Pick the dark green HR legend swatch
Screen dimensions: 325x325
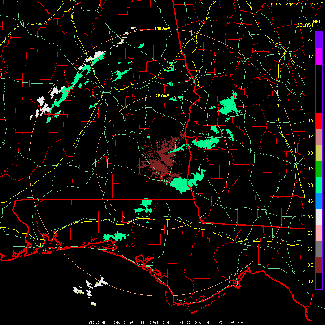click(319, 169)
